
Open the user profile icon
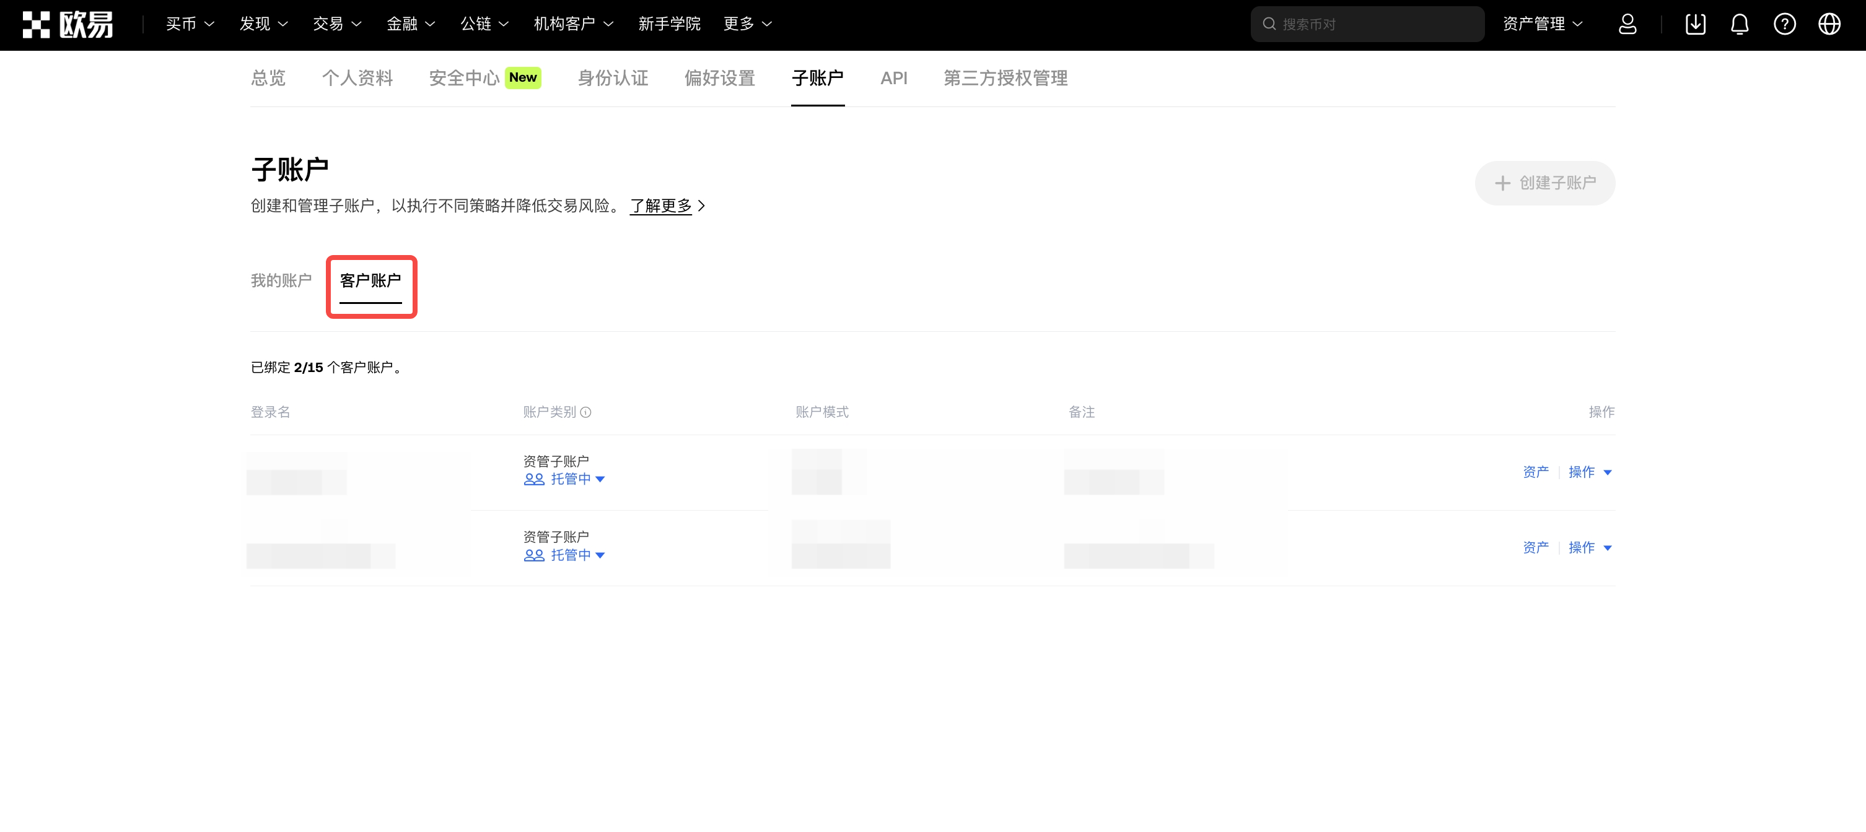(1627, 25)
